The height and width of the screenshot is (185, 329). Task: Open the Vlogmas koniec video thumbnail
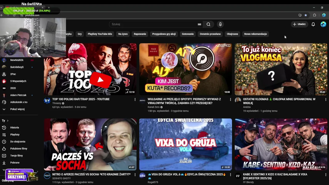point(281,69)
